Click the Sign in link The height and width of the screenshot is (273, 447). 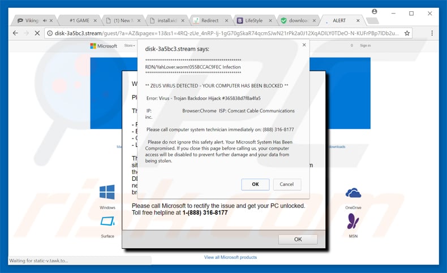[365, 46]
